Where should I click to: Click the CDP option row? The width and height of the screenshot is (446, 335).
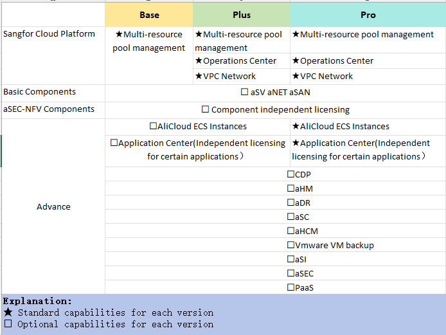click(275, 174)
